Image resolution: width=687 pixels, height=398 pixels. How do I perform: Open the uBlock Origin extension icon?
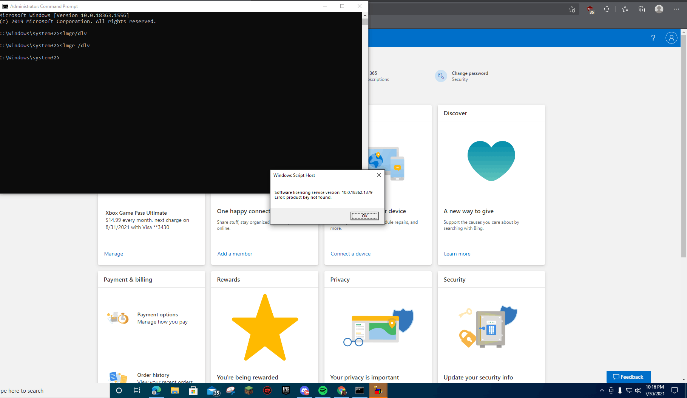coord(590,9)
